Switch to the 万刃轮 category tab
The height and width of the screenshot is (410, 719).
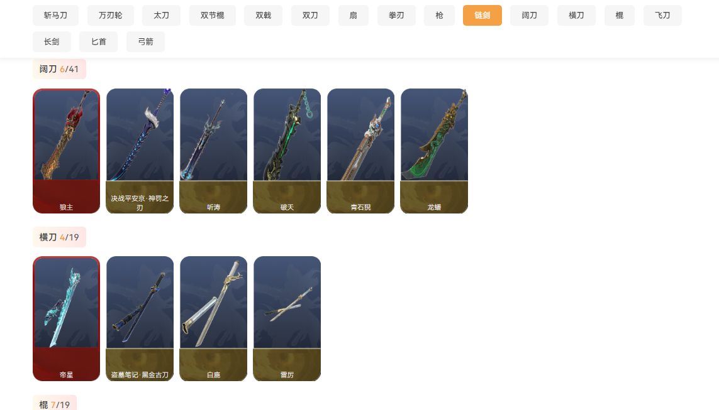[x=111, y=16]
